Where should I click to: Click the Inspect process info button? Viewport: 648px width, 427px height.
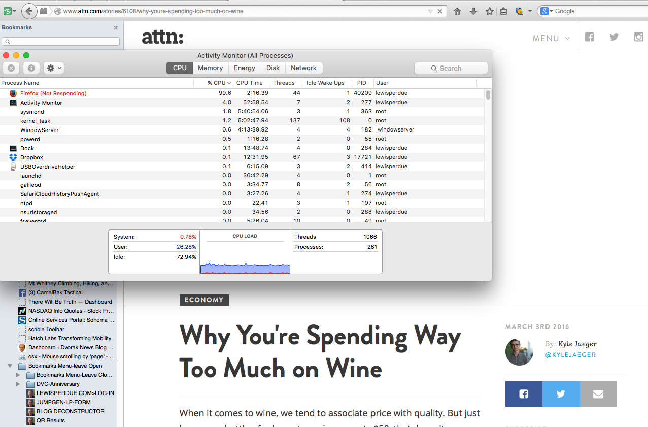pos(31,68)
